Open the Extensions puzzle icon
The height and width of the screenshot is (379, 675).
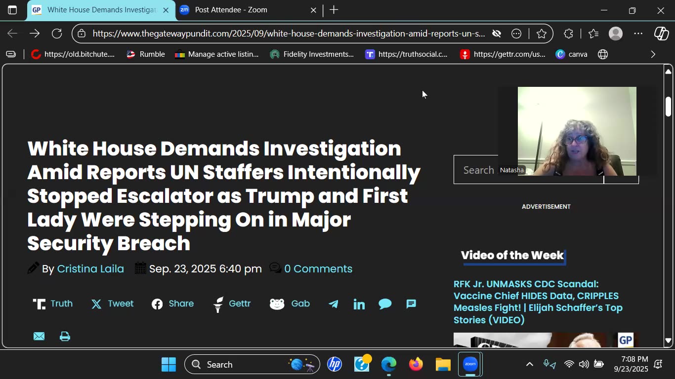569,34
